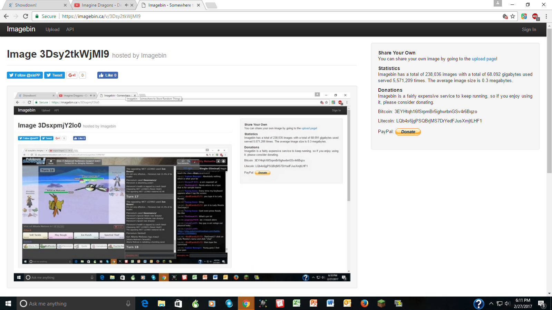
Task: Open the Upload page in navbar
Action: pos(52,30)
